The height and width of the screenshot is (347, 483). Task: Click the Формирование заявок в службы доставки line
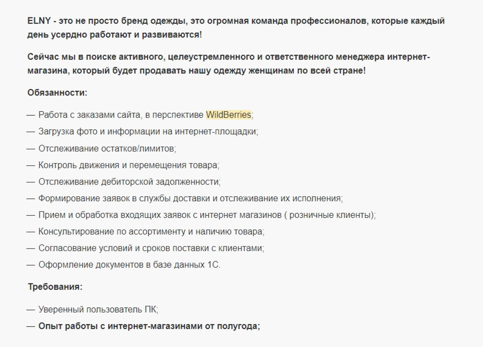(190, 198)
